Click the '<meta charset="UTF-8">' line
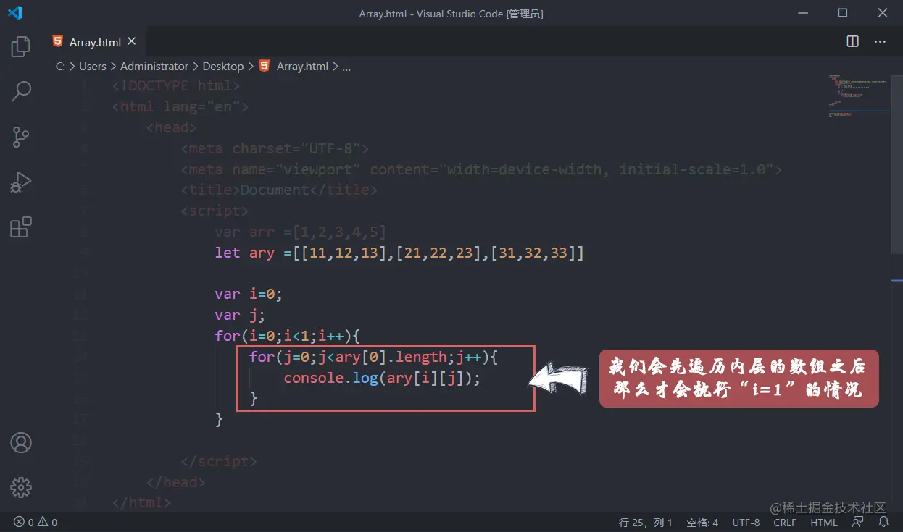The image size is (903, 532). click(275, 148)
